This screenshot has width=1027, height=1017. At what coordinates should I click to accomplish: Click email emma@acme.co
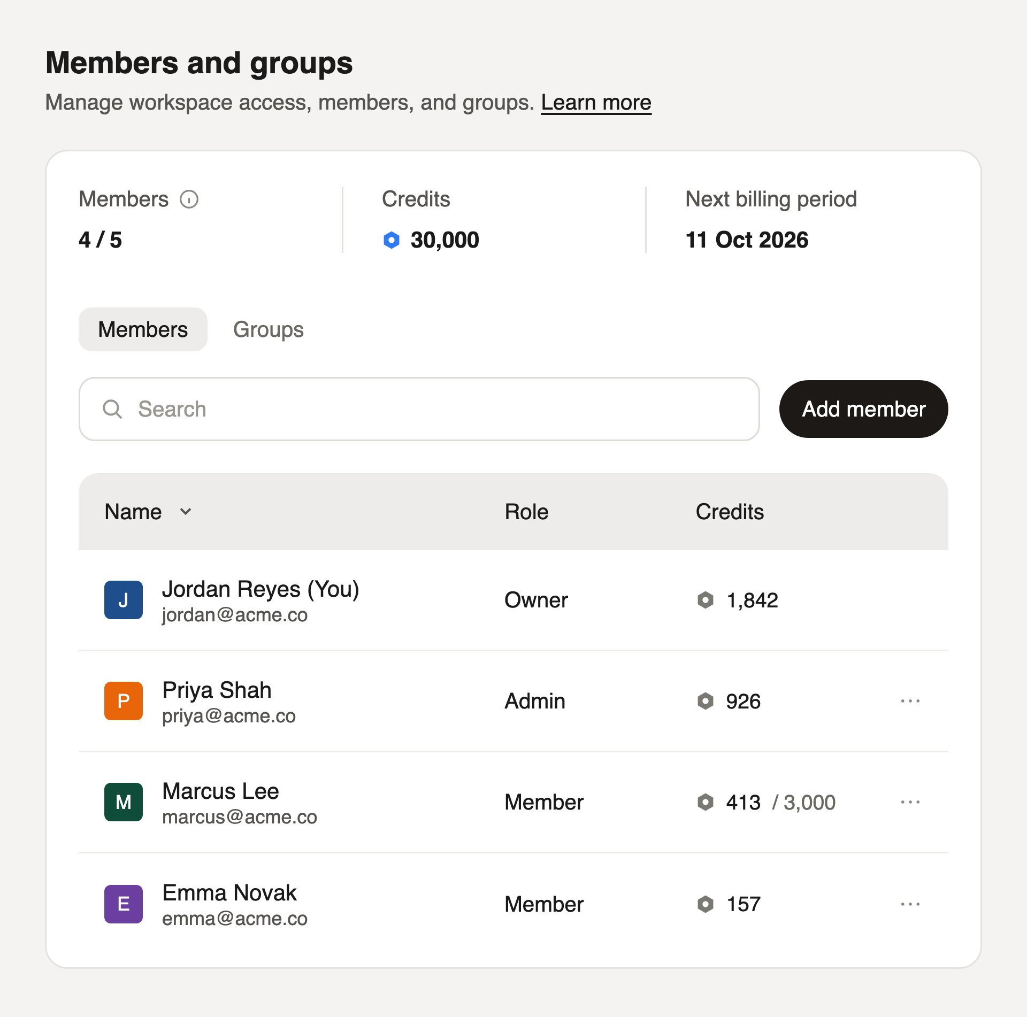click(x=235, y=919)
